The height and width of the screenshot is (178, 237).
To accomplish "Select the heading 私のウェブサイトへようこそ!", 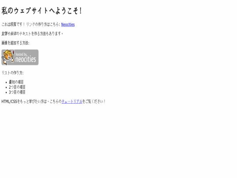I will [x=42, y=11].
